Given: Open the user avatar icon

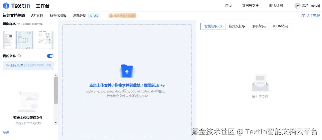Looking at the screenshot, I should (x=298, y=6).
